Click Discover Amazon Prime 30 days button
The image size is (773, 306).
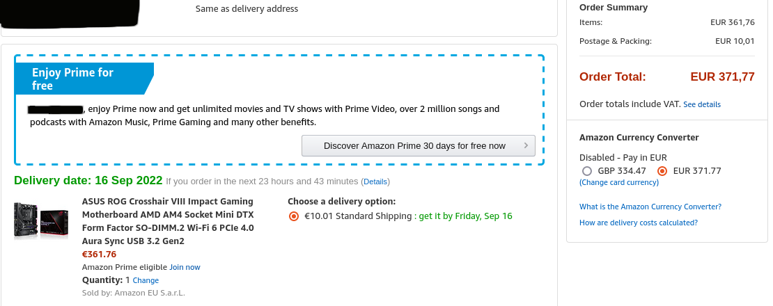(x=418, y=145)
